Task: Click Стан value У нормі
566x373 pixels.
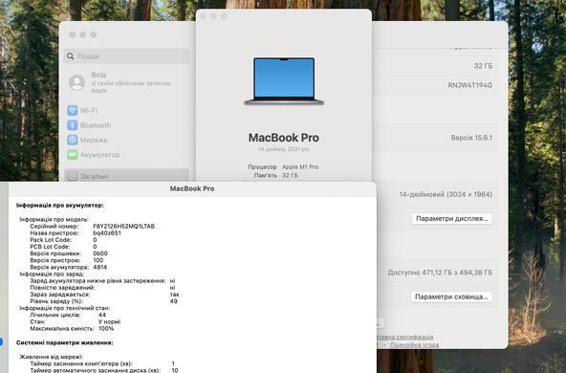Action: [109, 321]
